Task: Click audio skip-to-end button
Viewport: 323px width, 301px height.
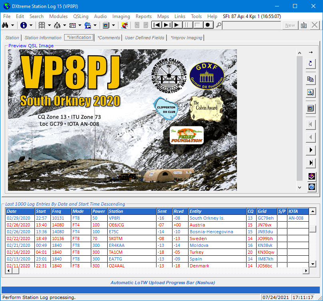Action: point(167,25)
